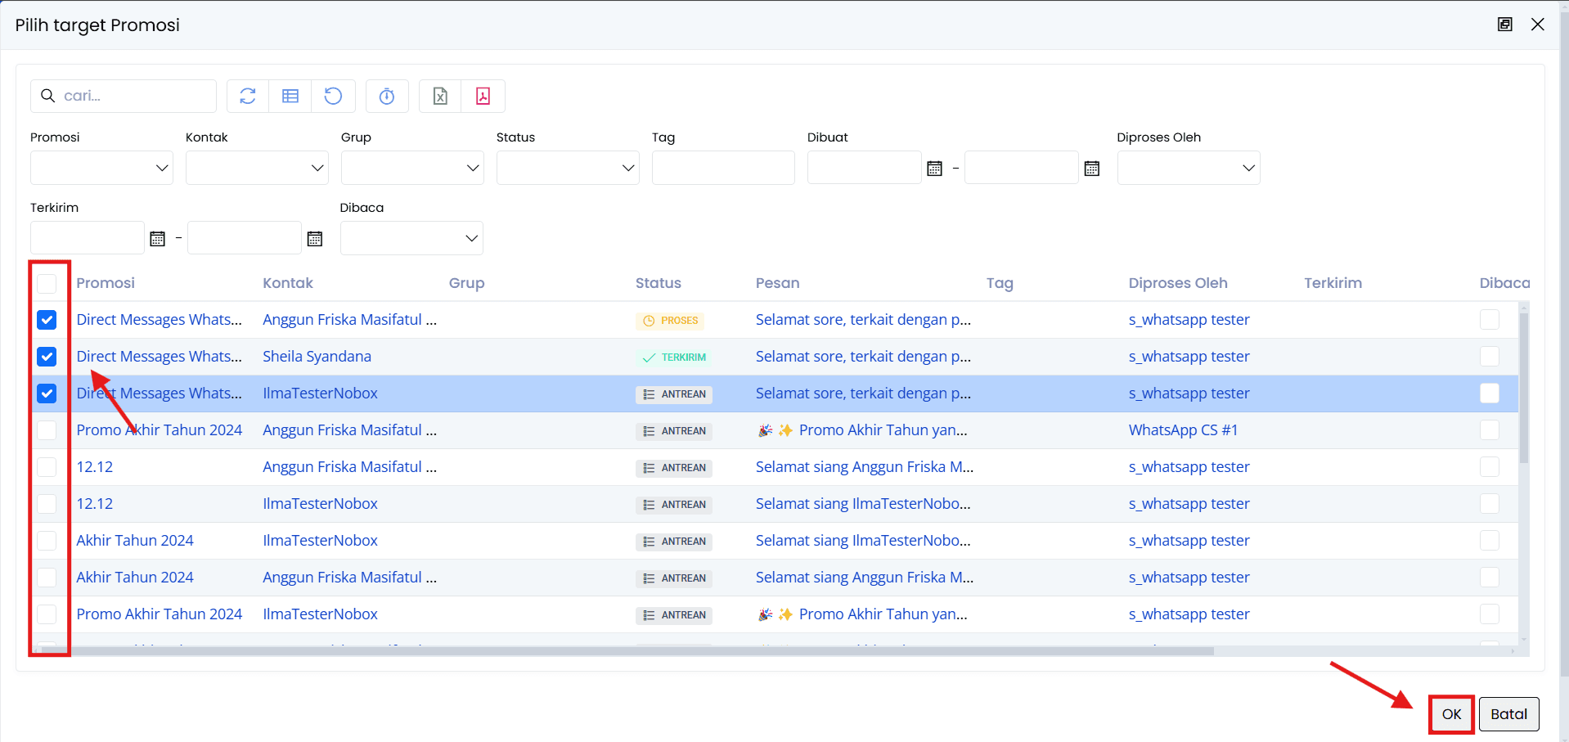Export the list to PDF
1569x742 pixels.
[x=483, y=96]
